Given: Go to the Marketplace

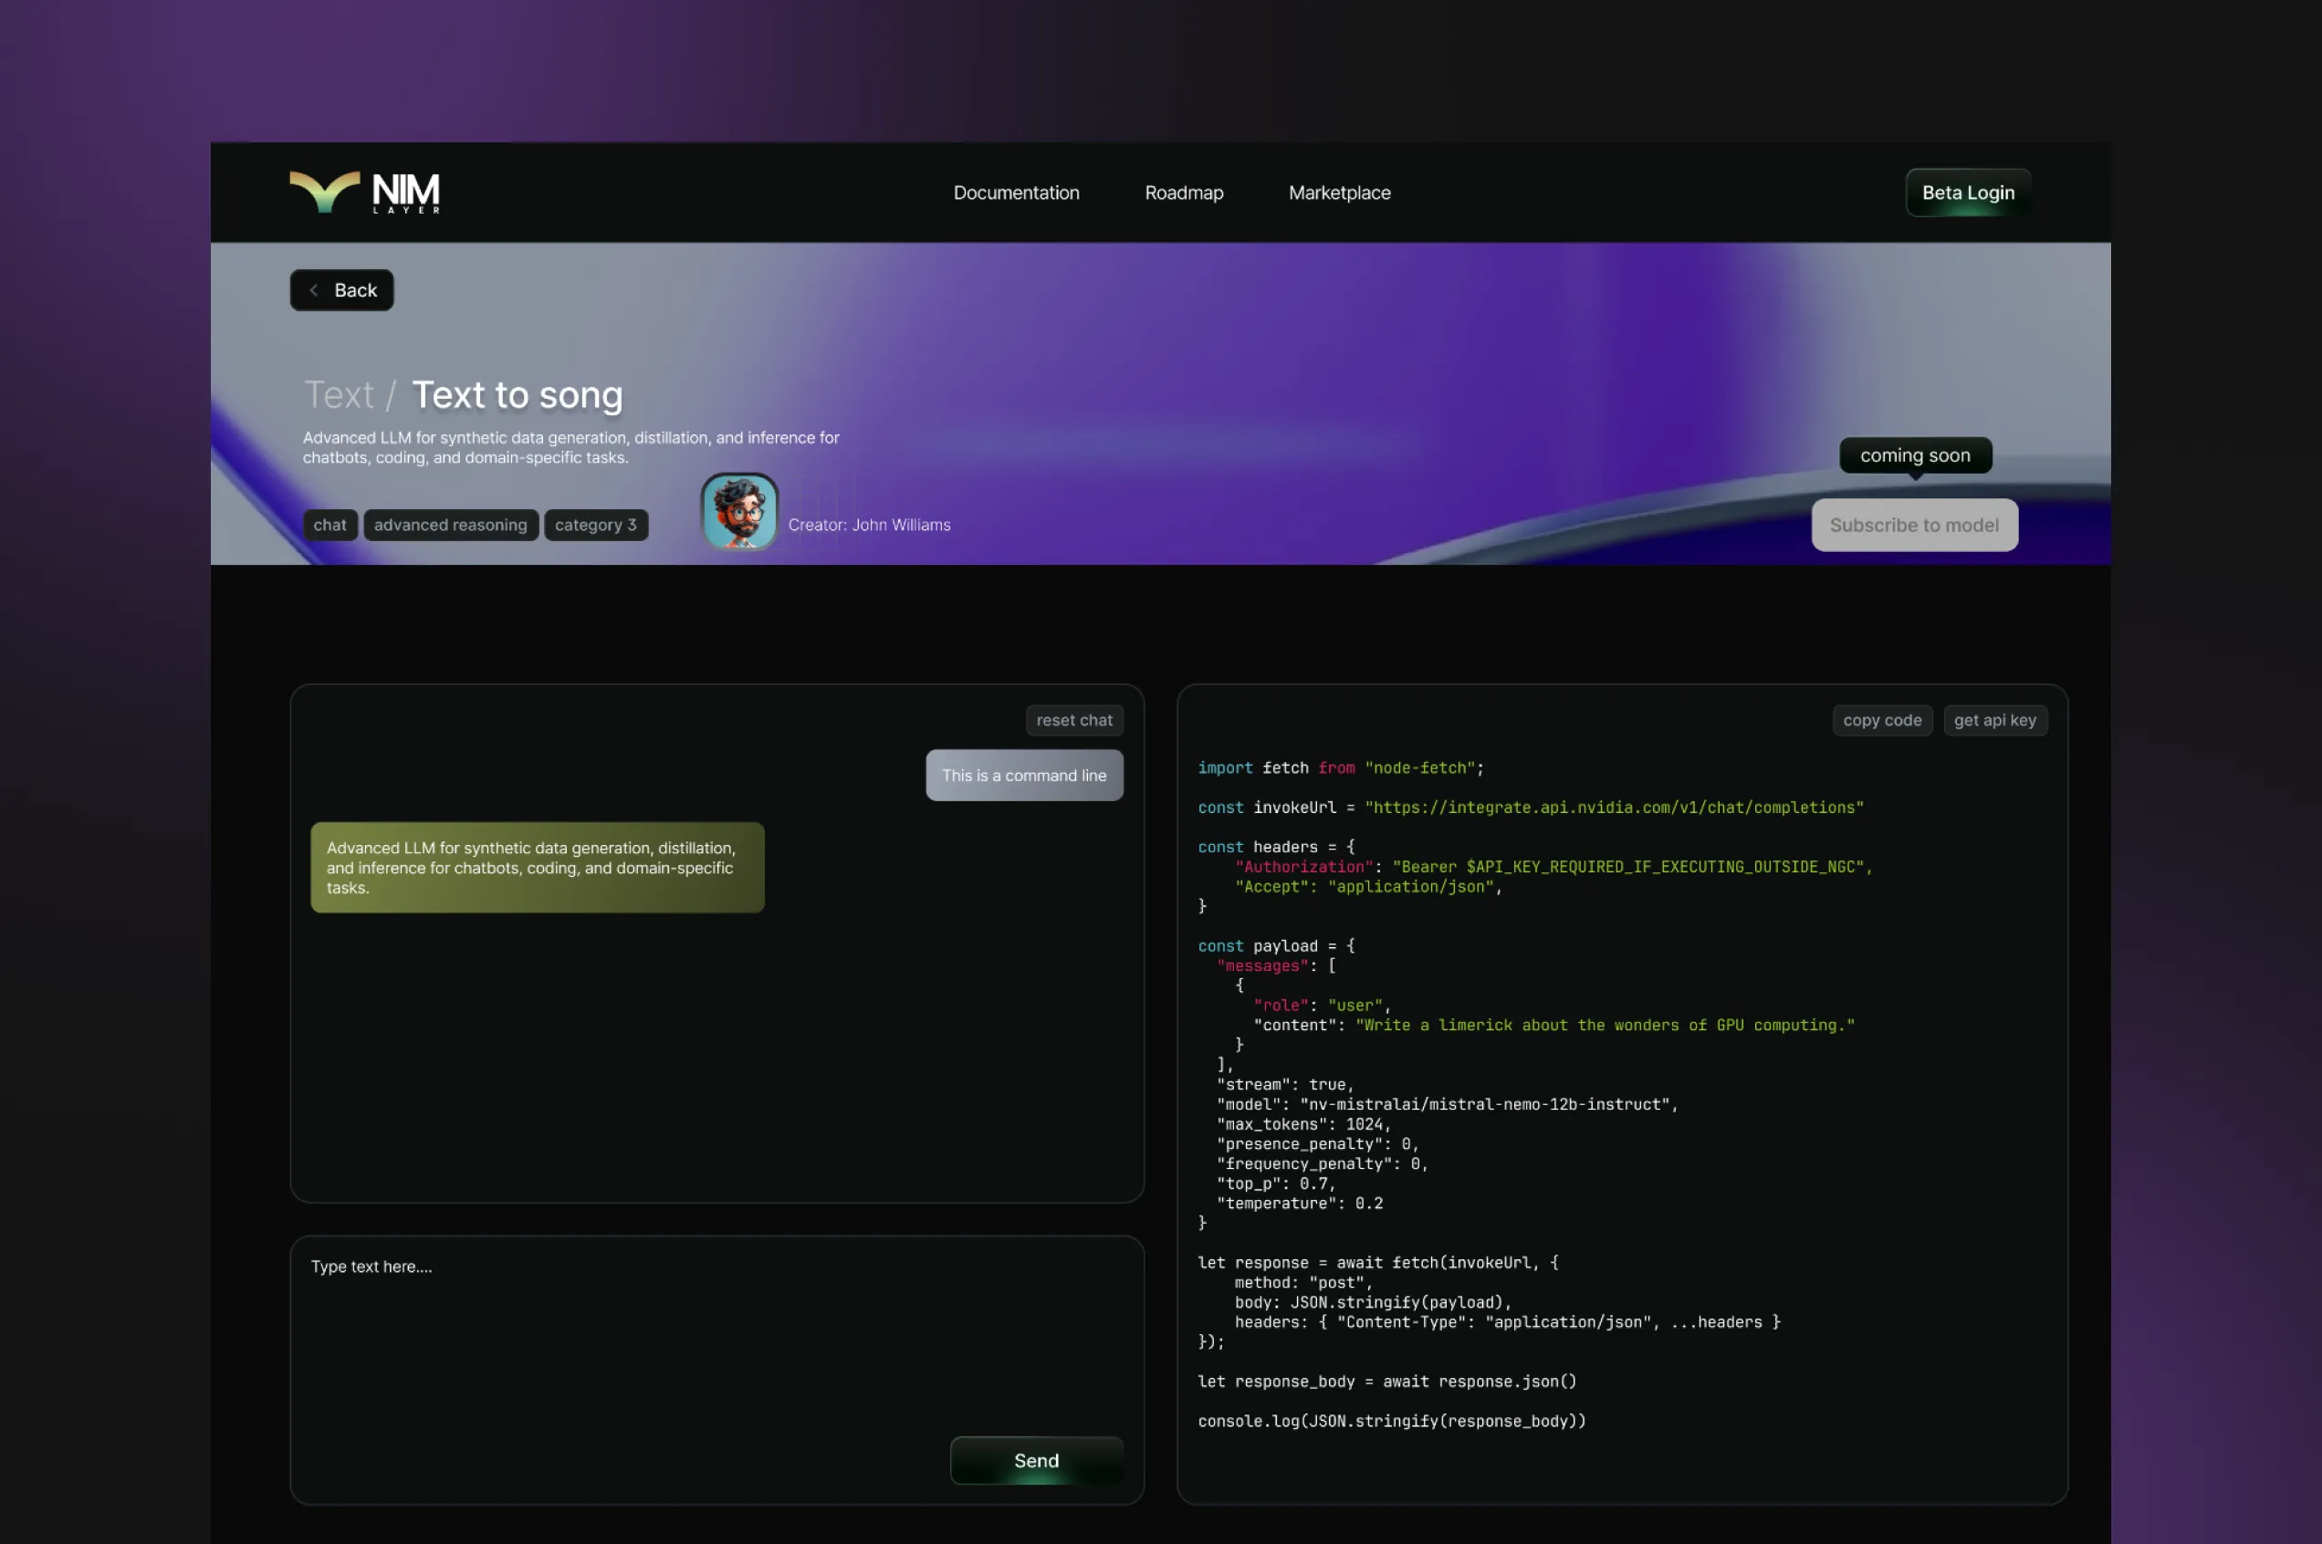Looking at the screenshot, I should tap(1339, 193).
